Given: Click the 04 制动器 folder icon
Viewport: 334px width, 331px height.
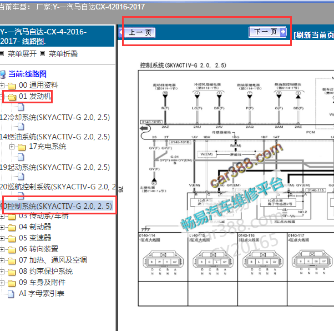Looking at the screenshot, I should tap(12, 228).
